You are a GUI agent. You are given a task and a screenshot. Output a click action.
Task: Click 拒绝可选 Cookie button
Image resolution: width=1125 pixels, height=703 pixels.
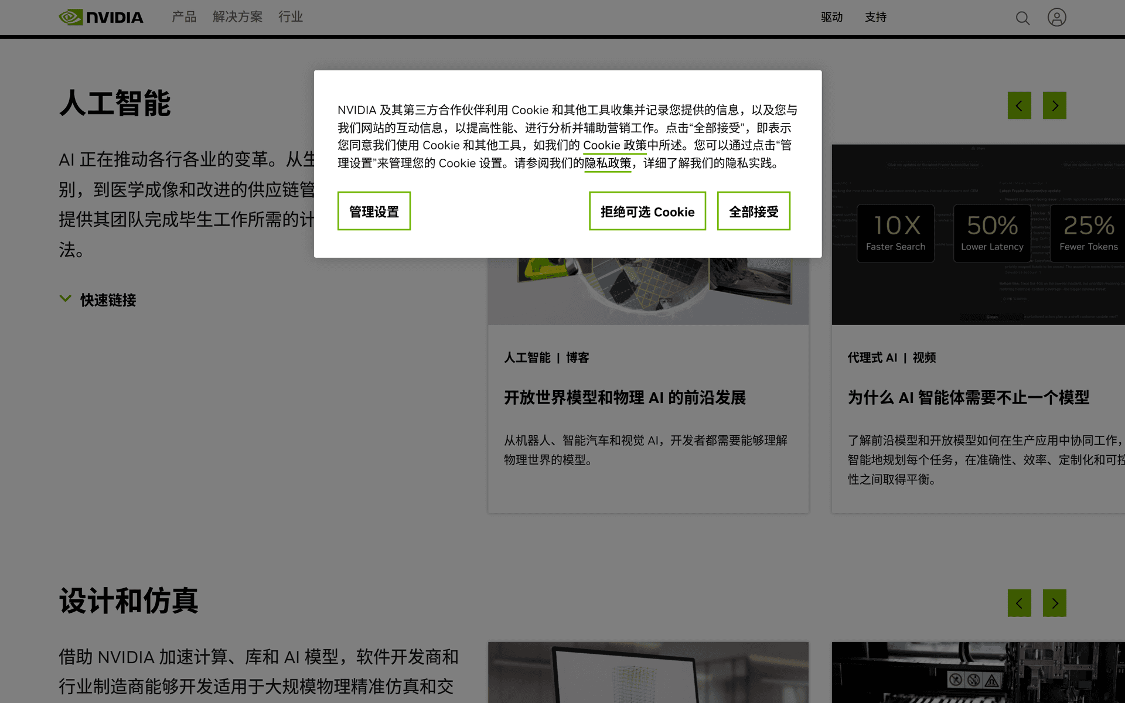(647, 211)
